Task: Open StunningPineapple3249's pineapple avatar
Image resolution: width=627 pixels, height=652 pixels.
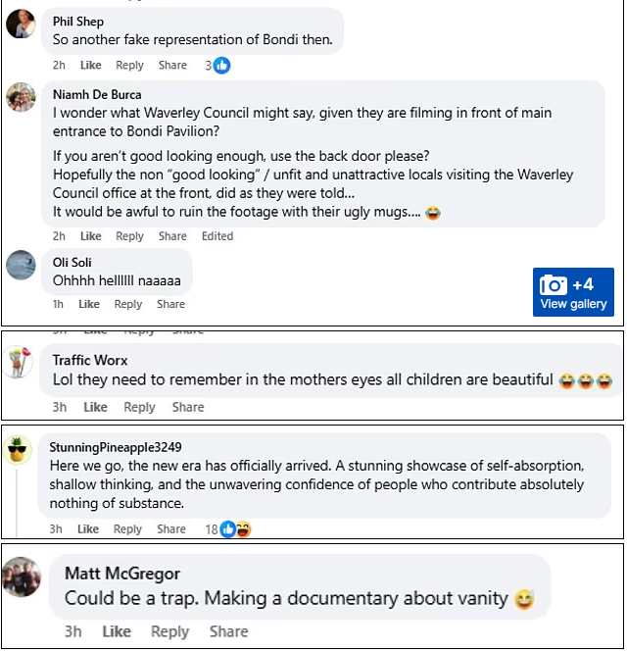Action: (18, 450)
